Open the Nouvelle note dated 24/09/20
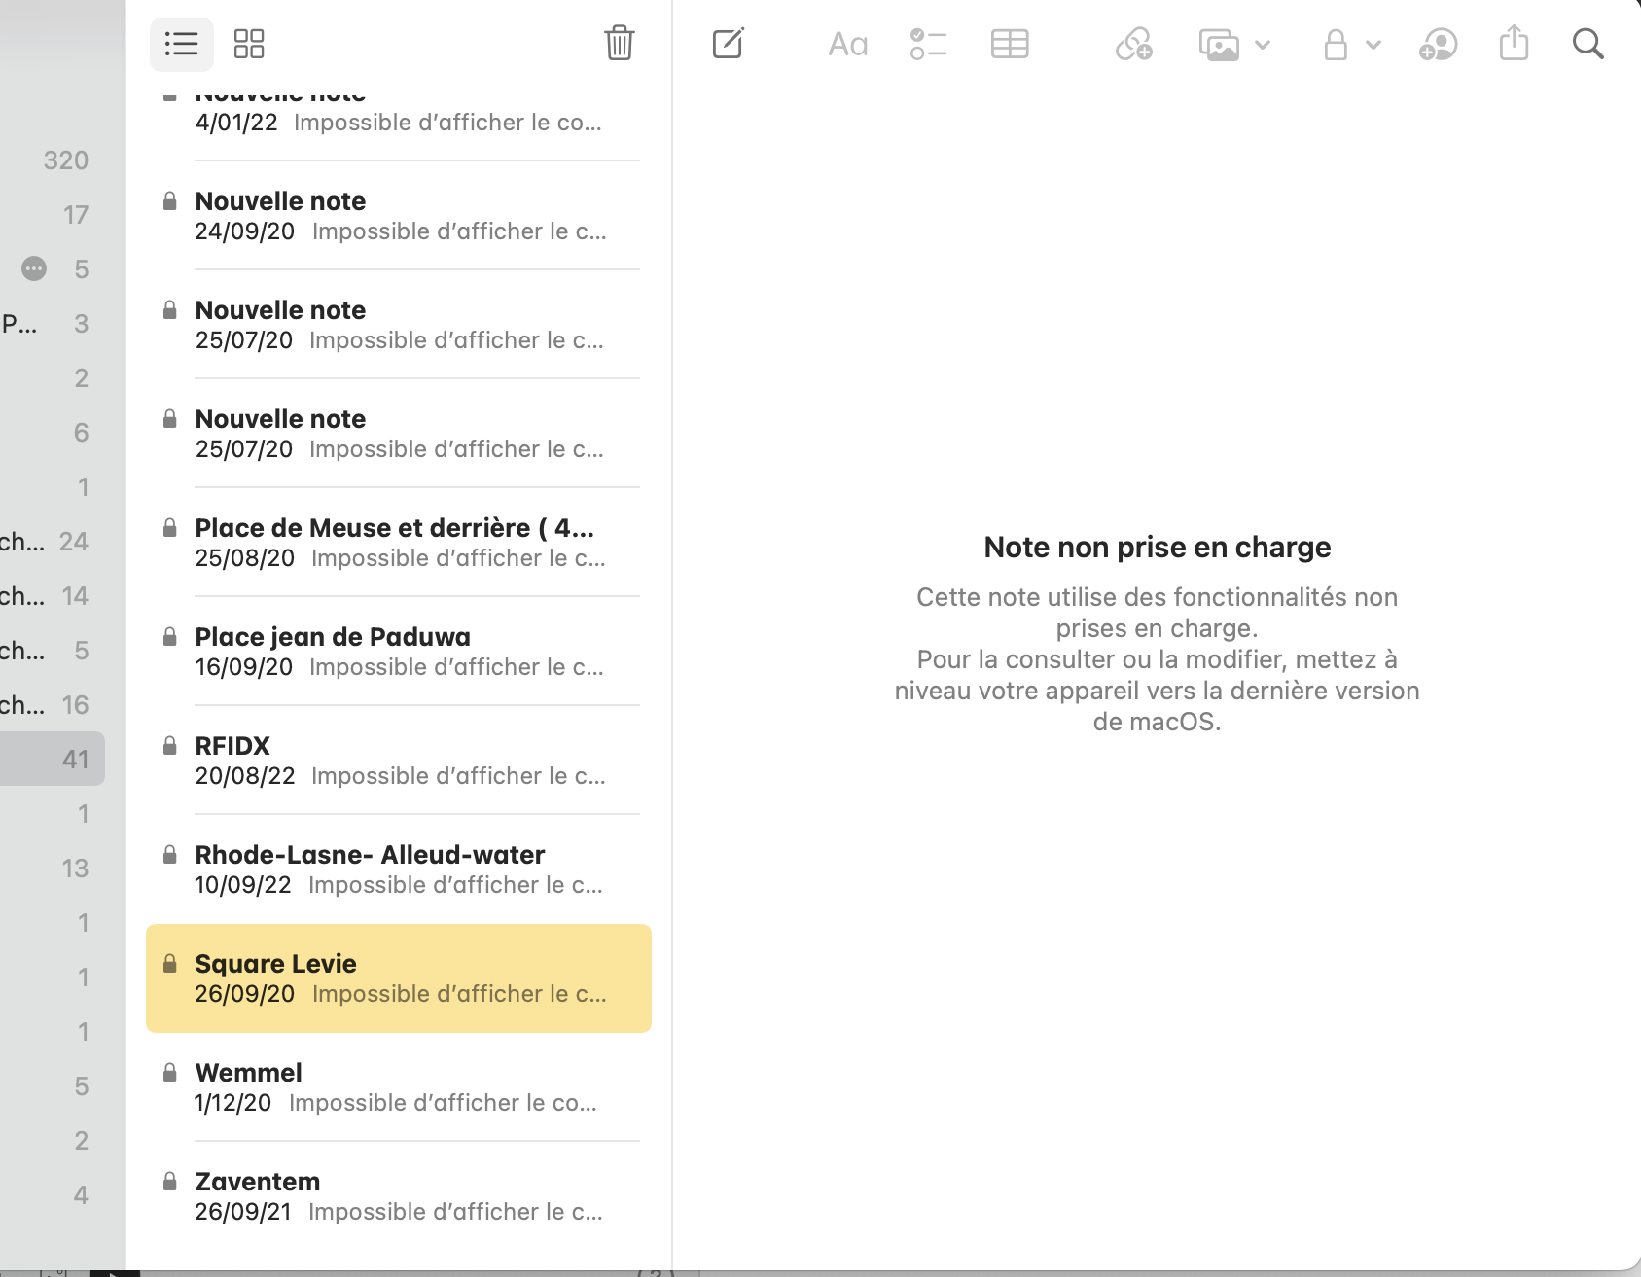The width and height of the screenshot is (1641, 1277). click(399, 216)
